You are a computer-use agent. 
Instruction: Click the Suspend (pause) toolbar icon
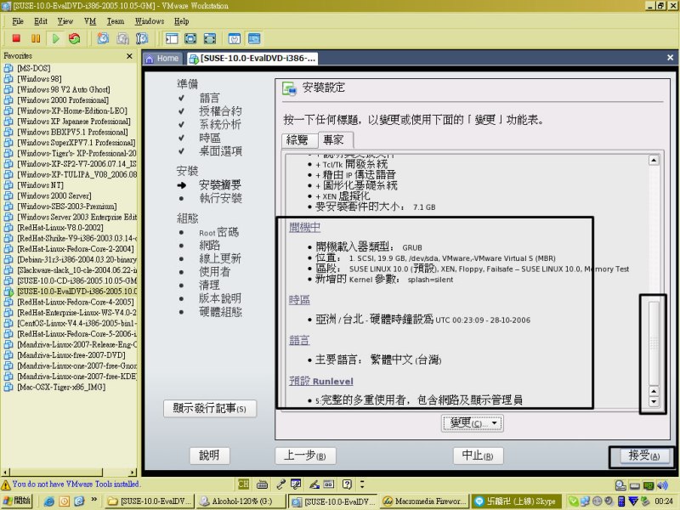pyautogui.click(x=36, y=38)
